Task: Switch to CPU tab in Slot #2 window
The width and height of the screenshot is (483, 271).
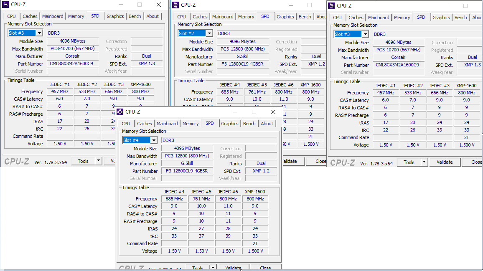Action: coord(182,17)
